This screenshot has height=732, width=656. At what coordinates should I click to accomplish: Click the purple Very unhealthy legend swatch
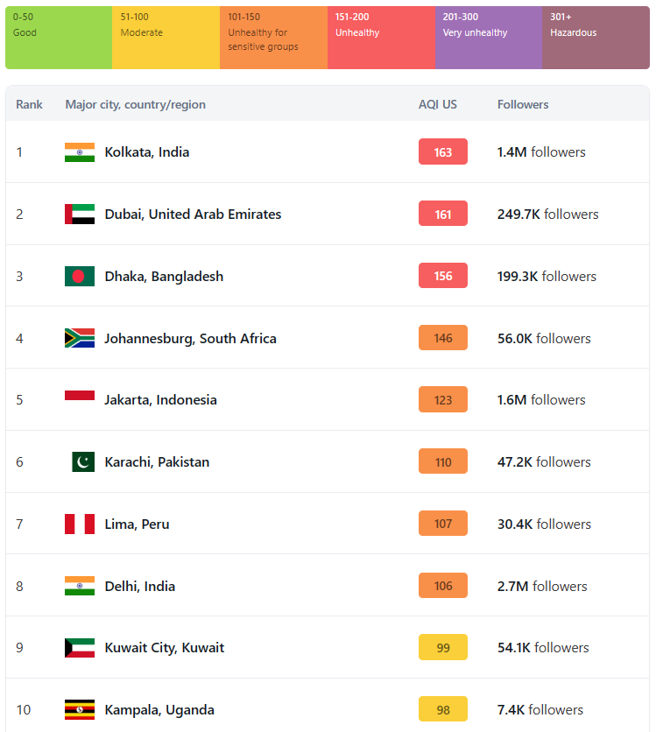tap(489, 38)
